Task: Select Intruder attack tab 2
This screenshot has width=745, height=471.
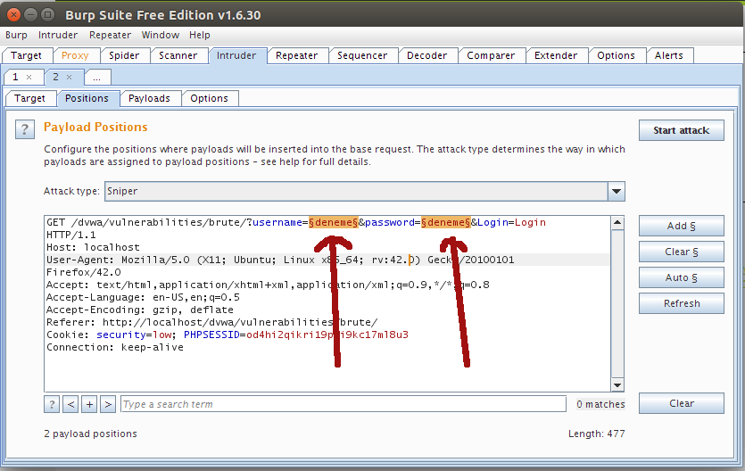Action: click(55, 77)
